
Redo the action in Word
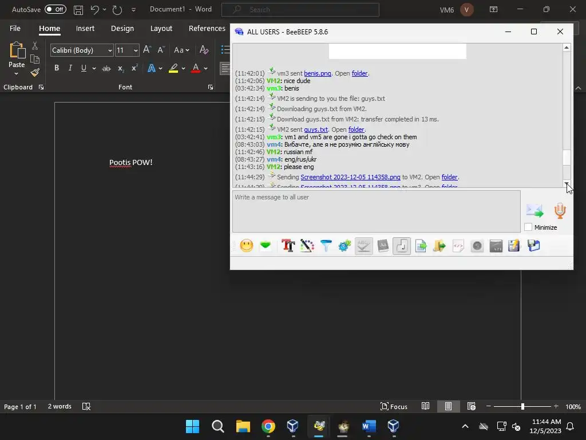(117, 10)
